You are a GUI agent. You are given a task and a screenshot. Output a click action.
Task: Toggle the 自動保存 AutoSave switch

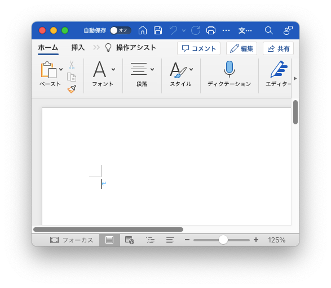point(121,30)
